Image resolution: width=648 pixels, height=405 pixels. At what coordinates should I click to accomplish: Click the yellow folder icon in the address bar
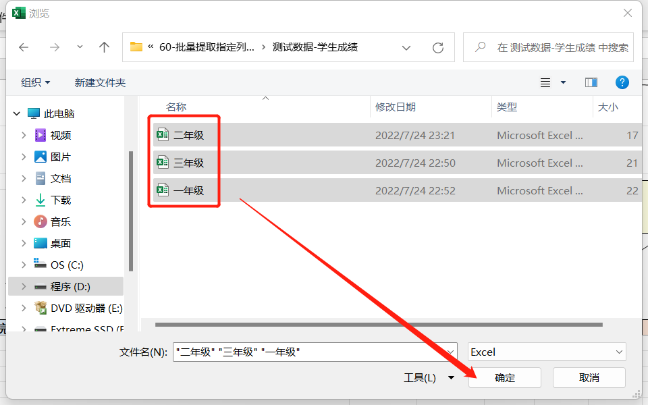point(136,47)
